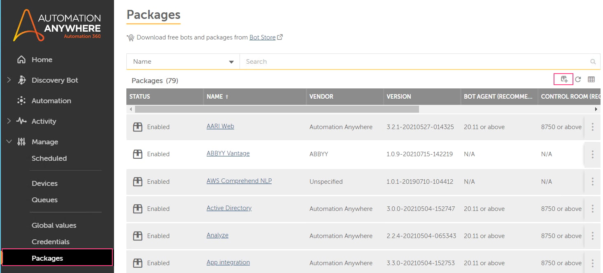
Task: Sort by the NAME column header
Action: coord(255,97)
